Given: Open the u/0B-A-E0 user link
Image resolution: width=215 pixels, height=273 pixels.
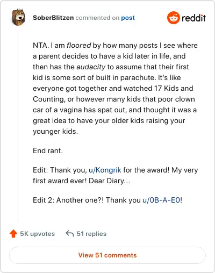Looking at the screenshot, I should 161,200.
